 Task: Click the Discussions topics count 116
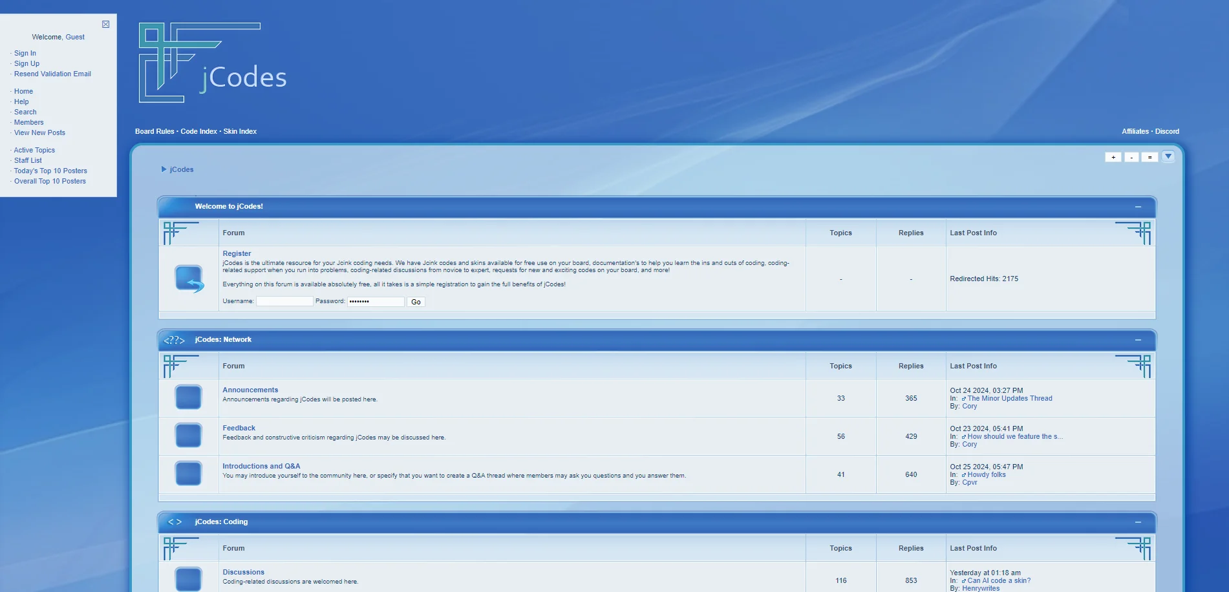pyautogui.click(x=840, y=580)
